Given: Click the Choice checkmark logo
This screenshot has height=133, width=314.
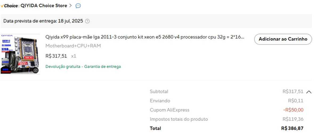Looking at the screenshot, I should 9,6.
